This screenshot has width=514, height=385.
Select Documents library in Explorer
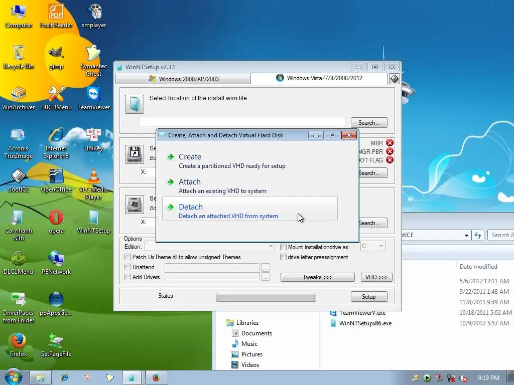[x=252, y=333]
